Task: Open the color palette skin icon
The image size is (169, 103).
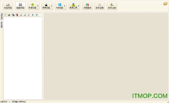Action: 165,4
